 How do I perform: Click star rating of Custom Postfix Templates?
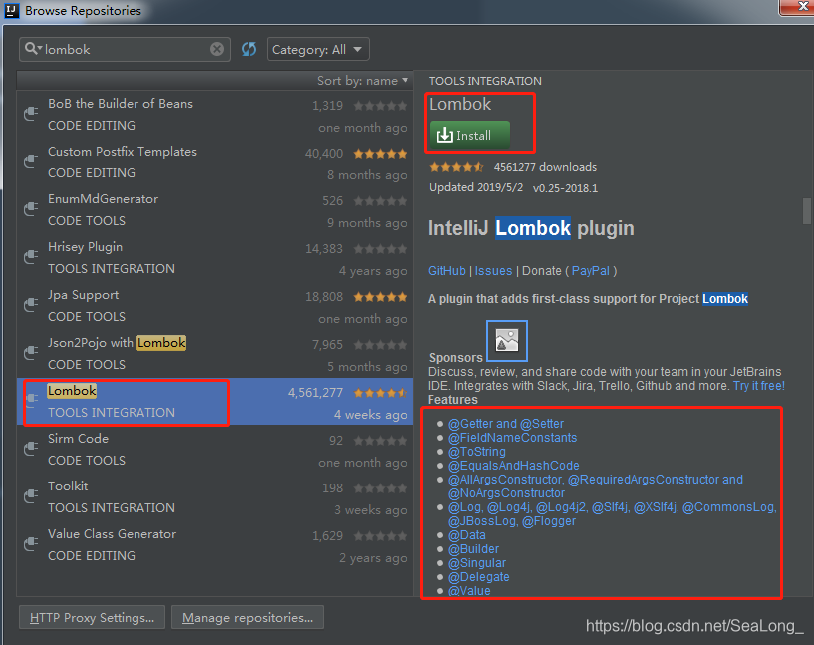(x=380, y=154)
